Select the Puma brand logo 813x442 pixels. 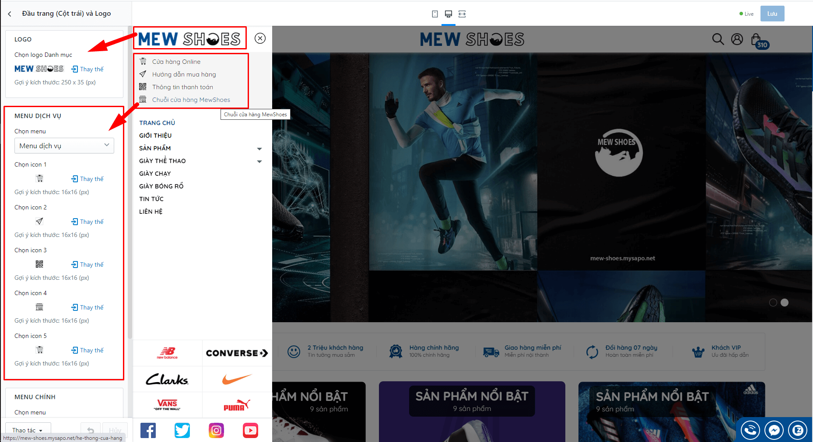coord(237,405)
